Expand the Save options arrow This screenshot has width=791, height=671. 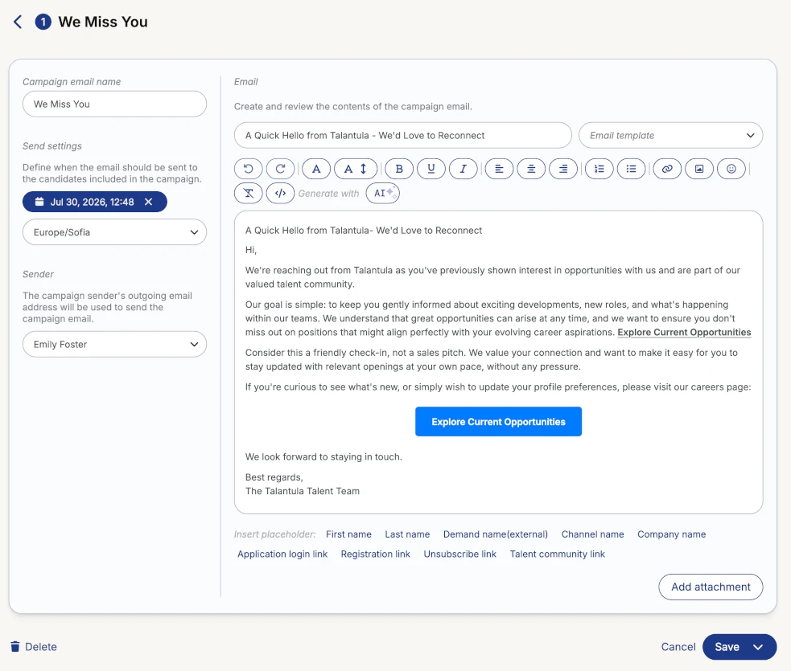pos(758,647)
